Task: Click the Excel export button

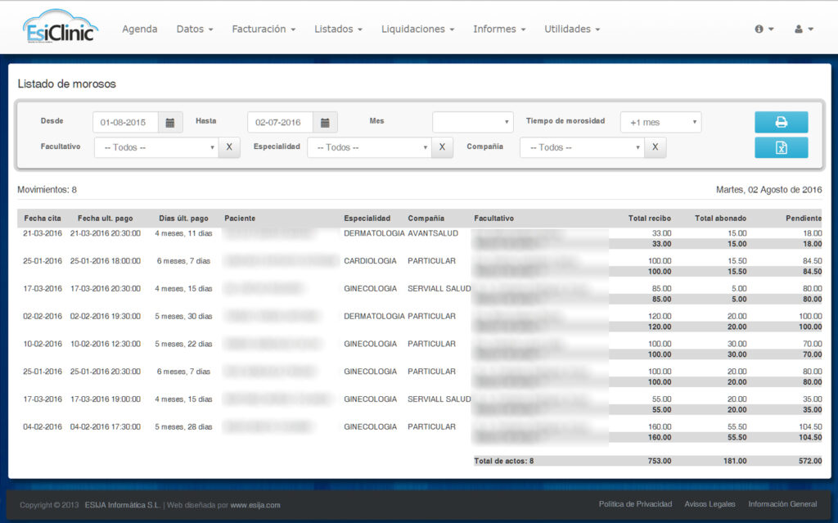Action: (781, 147)
